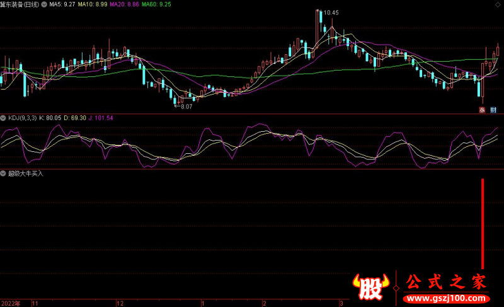This screenshot has width=504, height=307.
Task: Click the green MA60: 9.25 label
Action: point(156,4)
